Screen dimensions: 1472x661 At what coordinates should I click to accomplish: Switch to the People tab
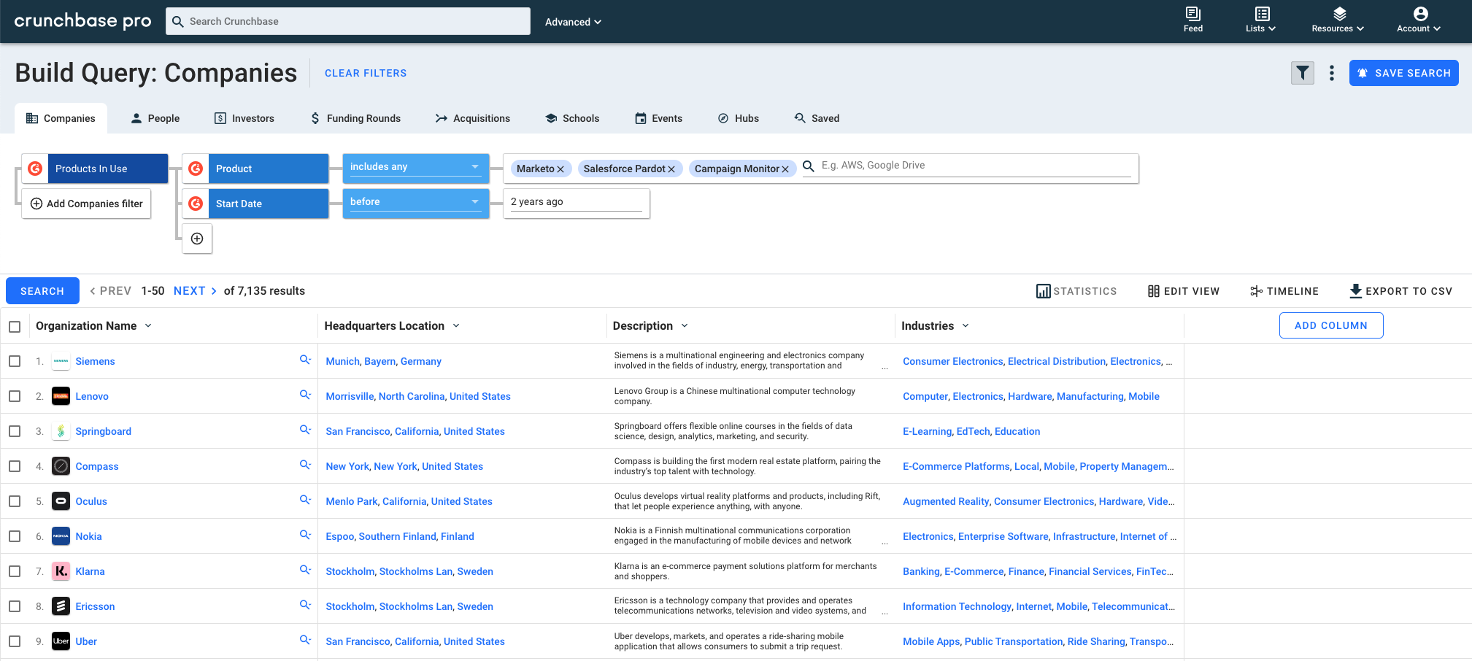(155, 118)
